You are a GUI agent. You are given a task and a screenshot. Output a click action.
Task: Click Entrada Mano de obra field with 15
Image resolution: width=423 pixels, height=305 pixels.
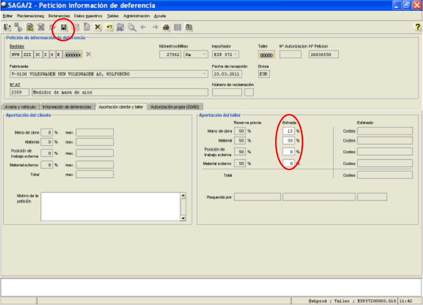coord(289,131)
